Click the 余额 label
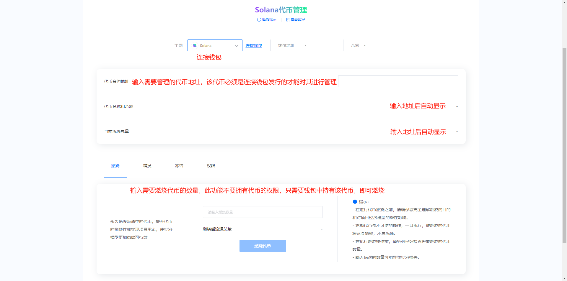Screen dimensions: 567x281 355,45
